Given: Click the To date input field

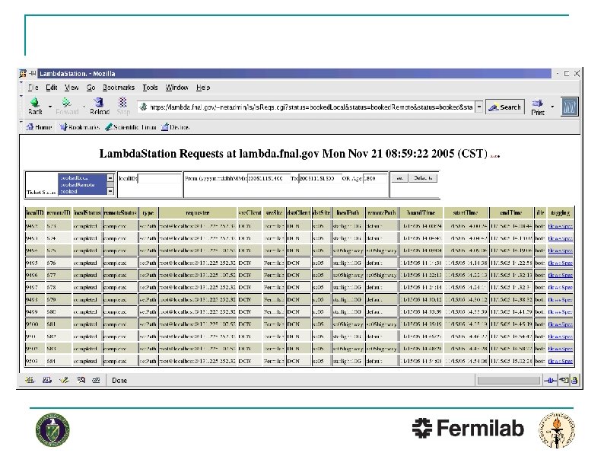Looking at the screenshot, I should pos(319,178).
